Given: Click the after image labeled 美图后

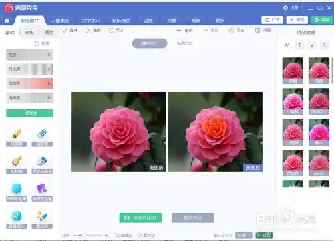Looking at the screenshot, I should 215,132.
